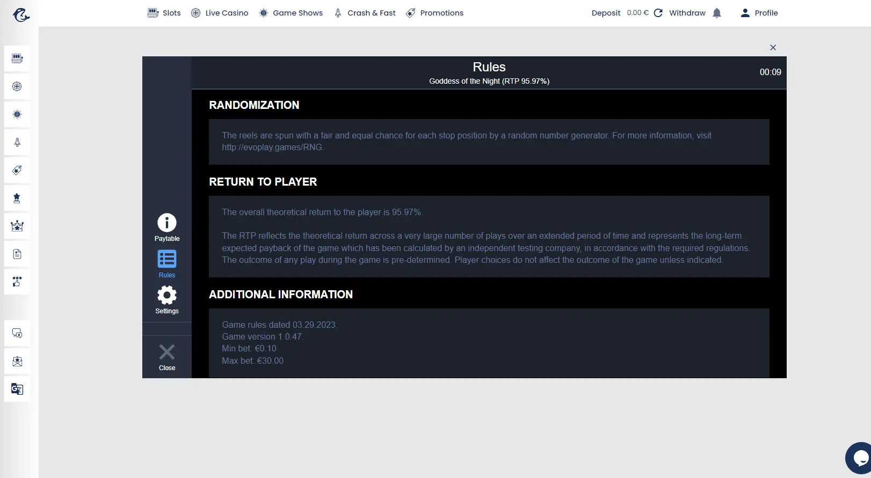Click the http://evoplay.games/RNG link text
Screen dimensions: 871x478
click(273, 147)
